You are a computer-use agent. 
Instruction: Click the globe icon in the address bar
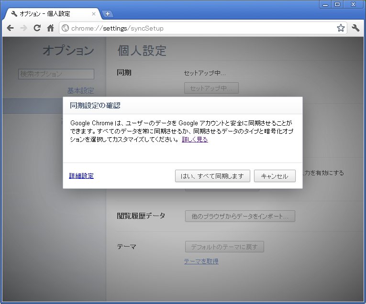click(66, 28)
